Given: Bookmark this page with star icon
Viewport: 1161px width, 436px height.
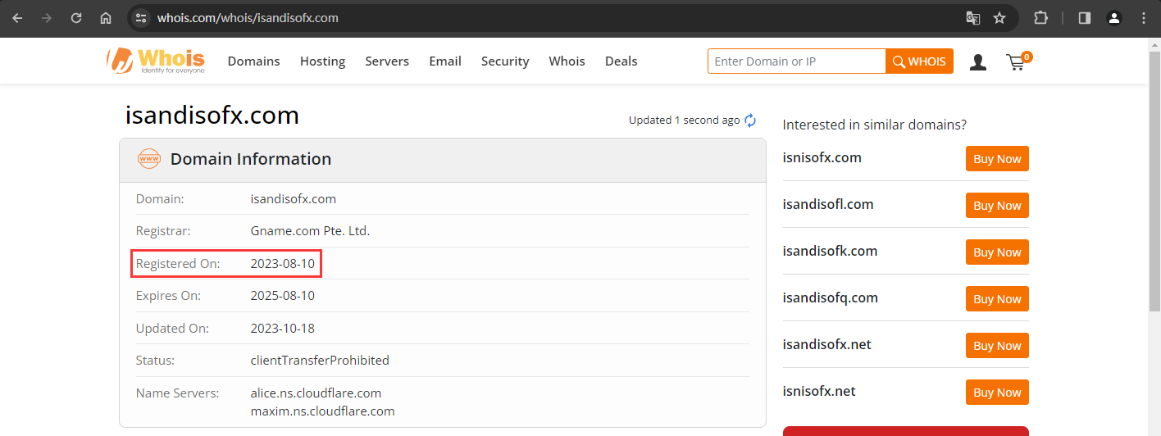Looking at the screenshot, I should coord(999,18).
